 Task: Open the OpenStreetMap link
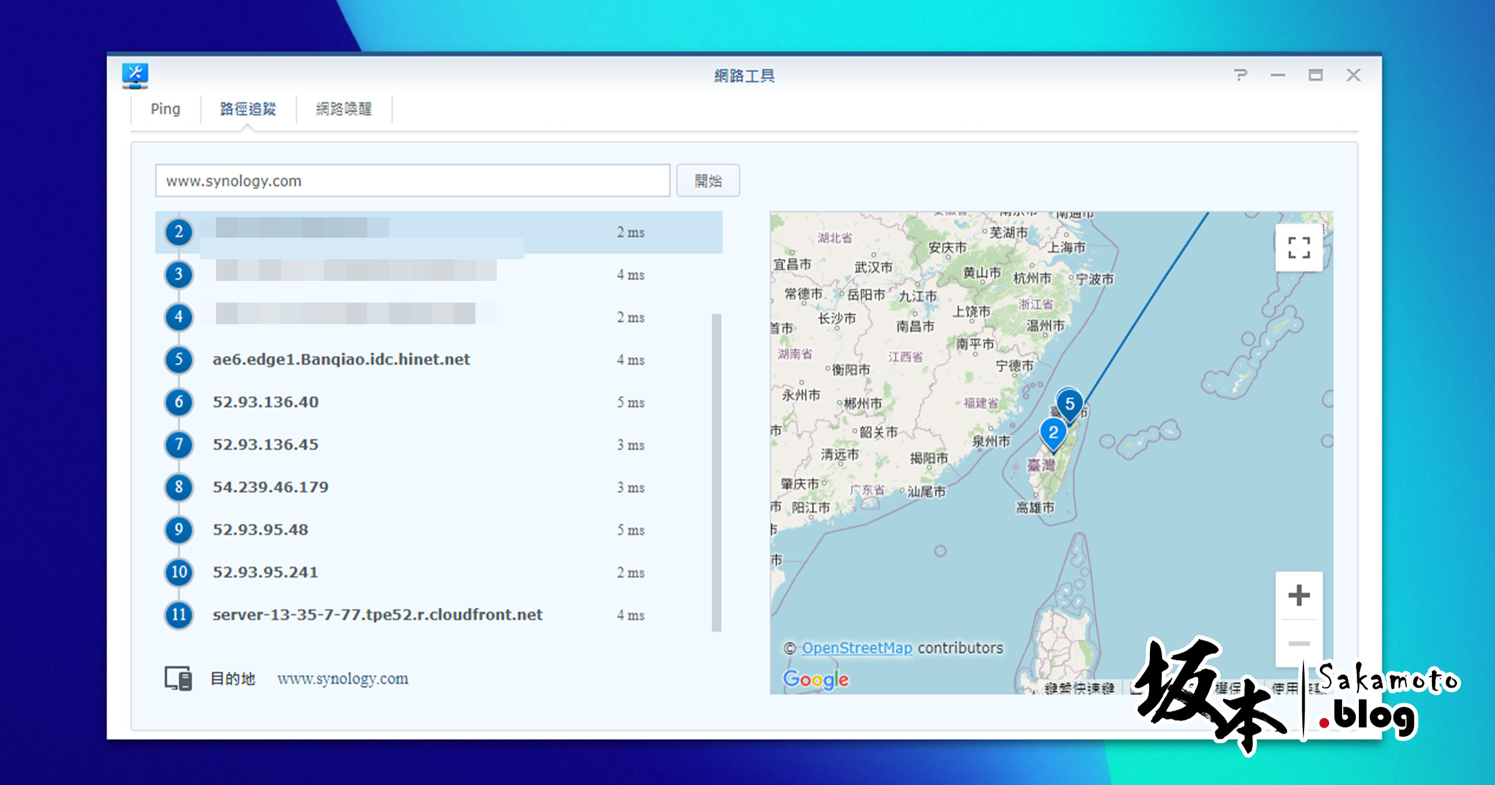[857, 648]
